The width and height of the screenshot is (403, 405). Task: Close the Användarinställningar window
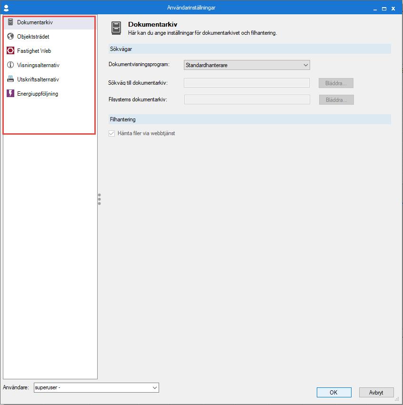(393, 9)
